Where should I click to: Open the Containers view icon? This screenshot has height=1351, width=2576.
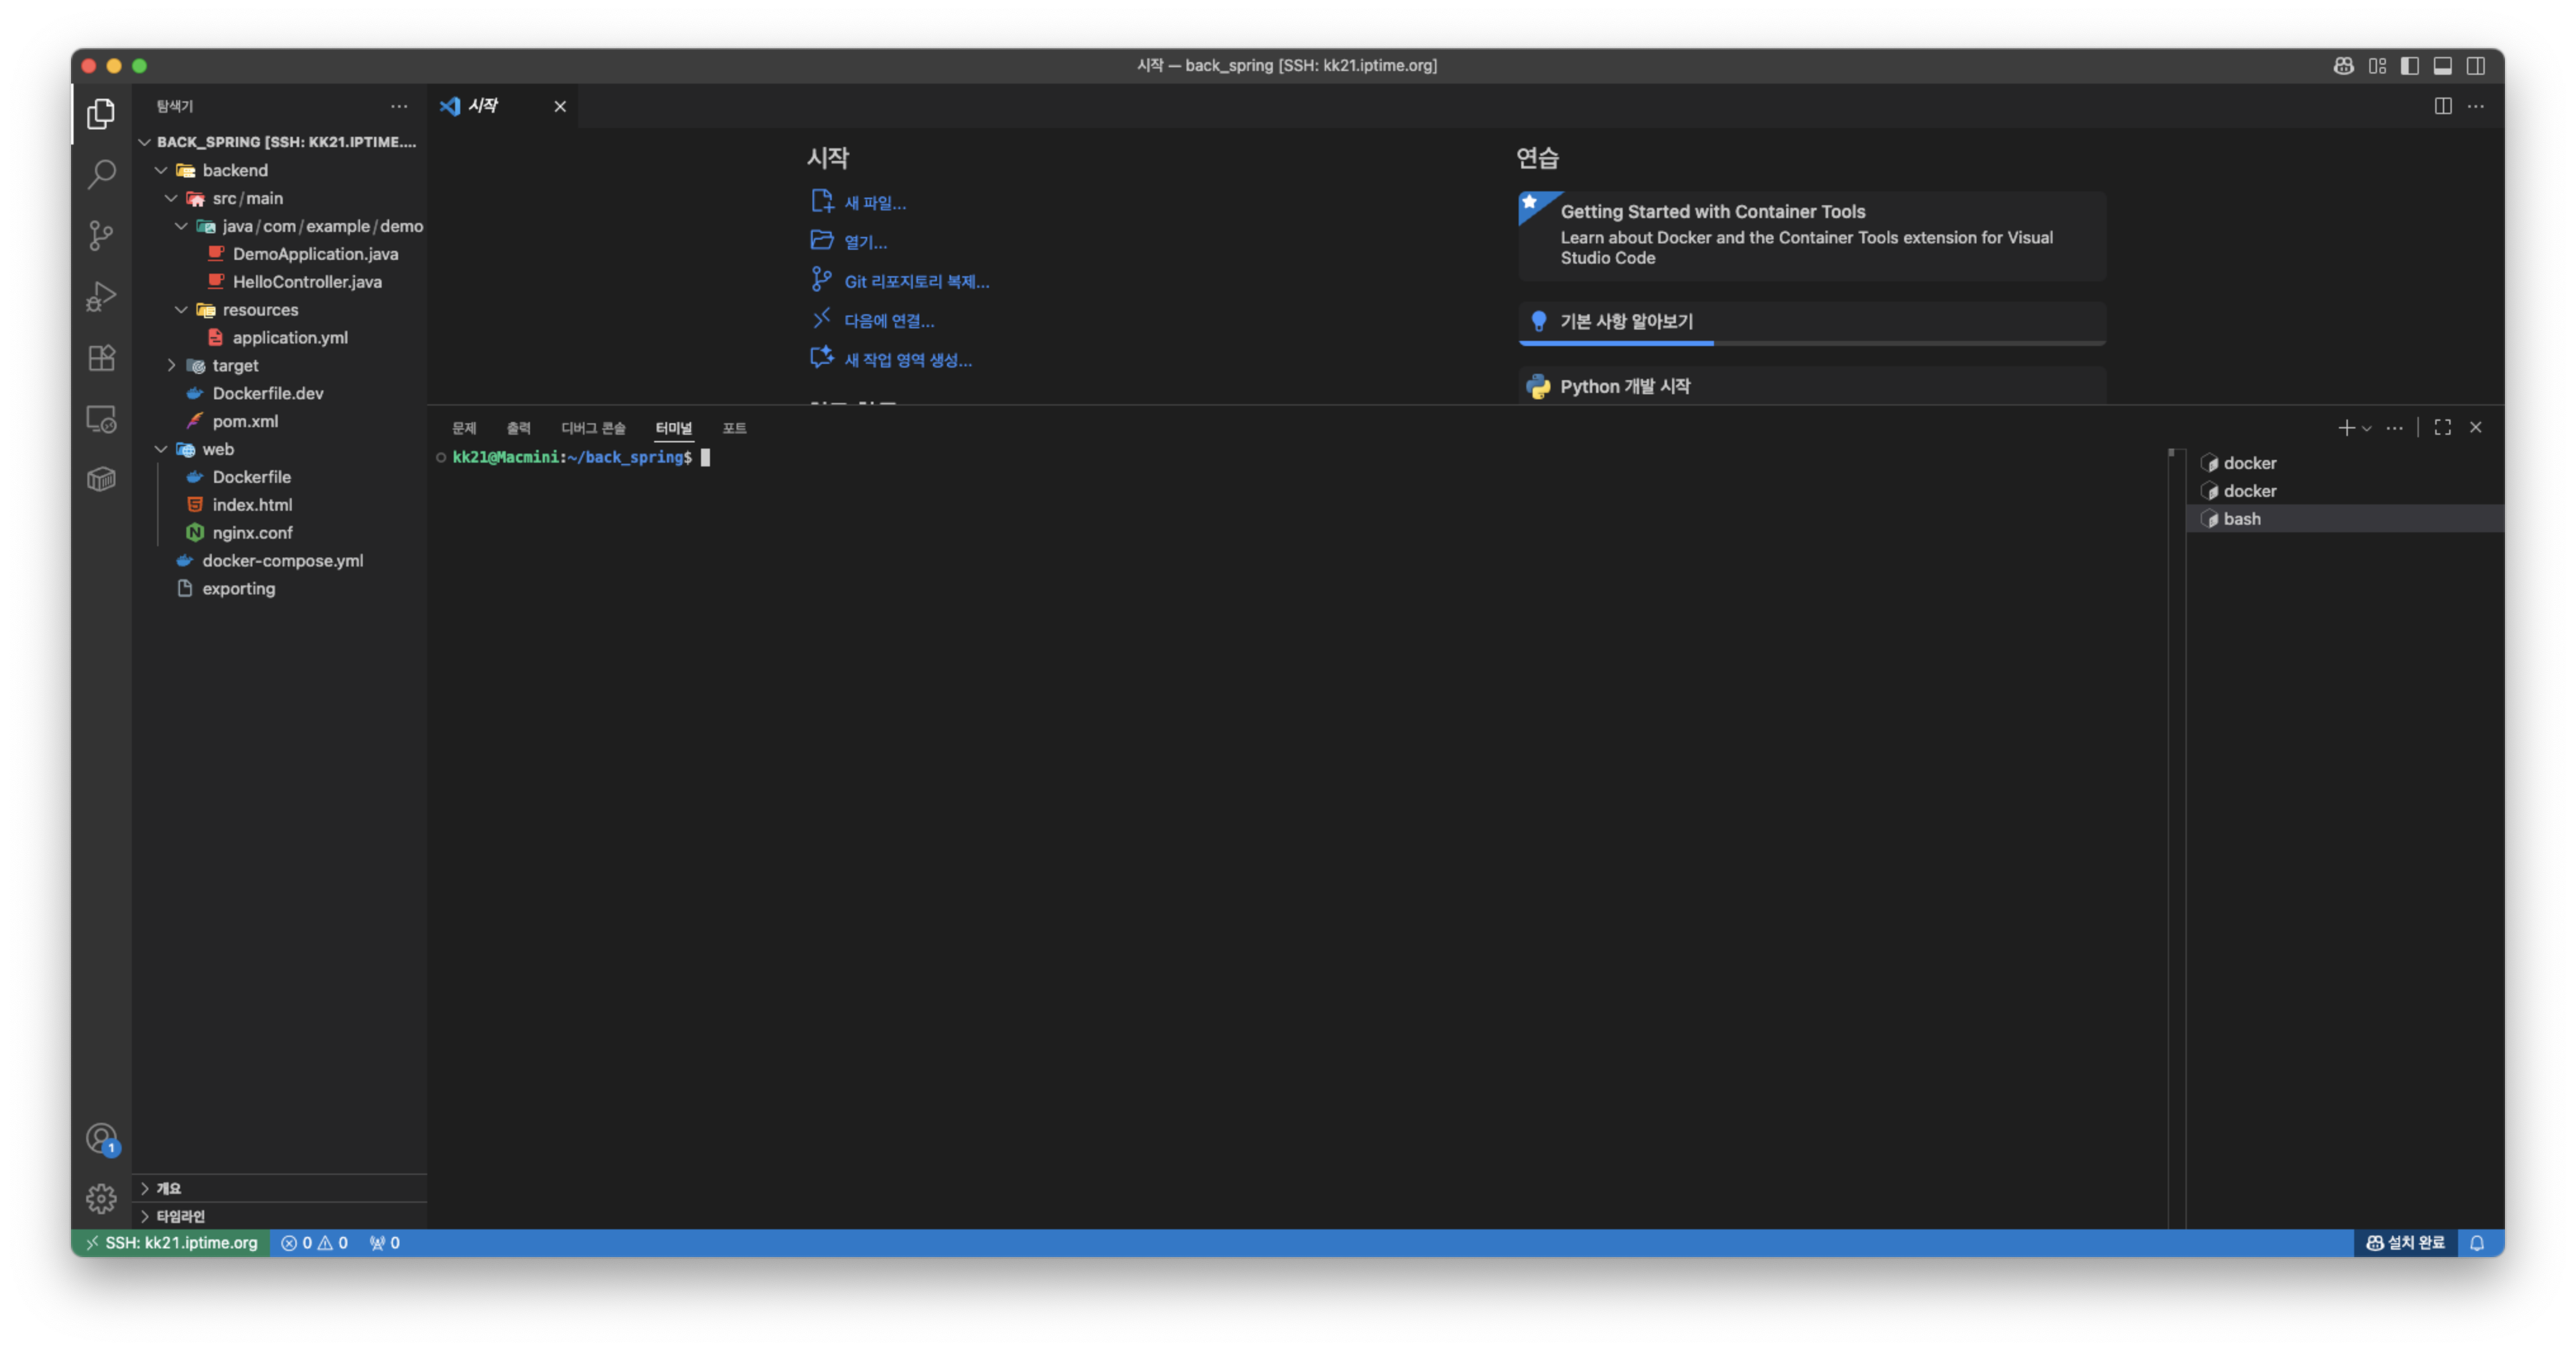101,480
